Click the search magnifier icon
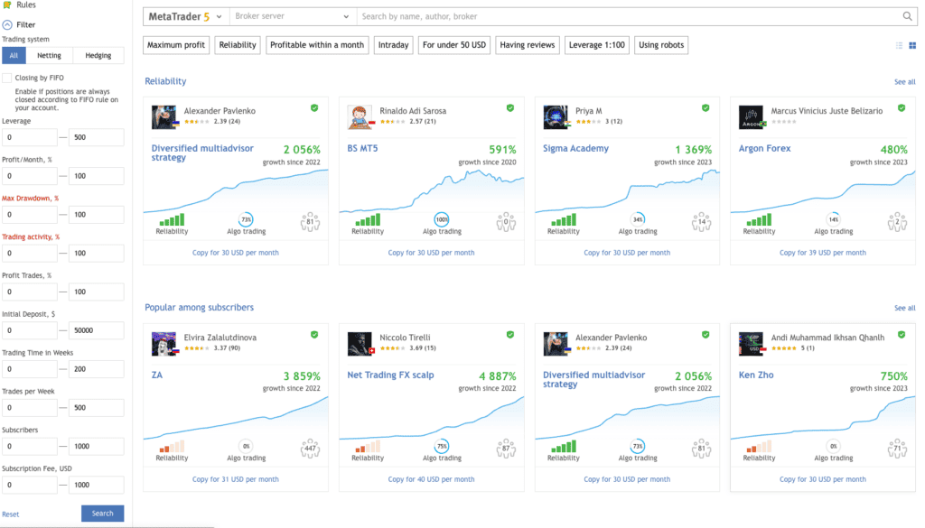Image resolution: width=925 pixels, height=528 pixels. point(907,16)
